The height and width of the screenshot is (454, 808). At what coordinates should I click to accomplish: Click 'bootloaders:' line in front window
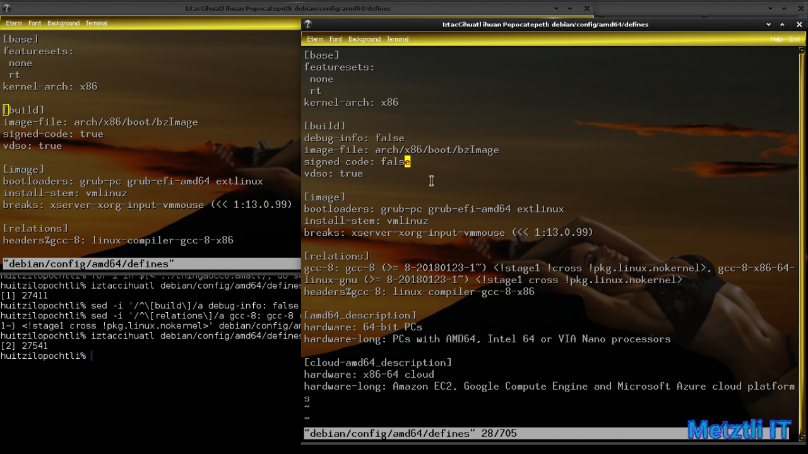pos(434,209)
